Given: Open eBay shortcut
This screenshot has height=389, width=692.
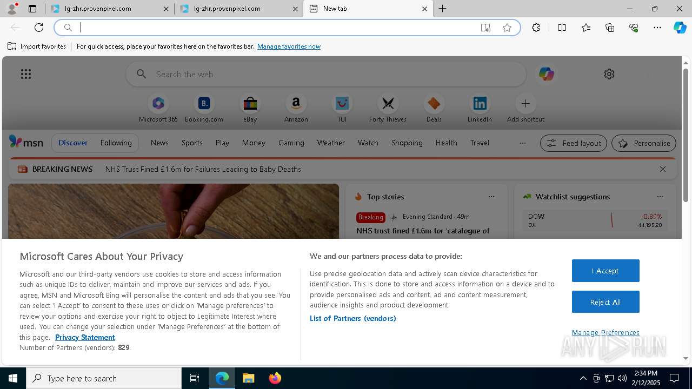Looking at the screenshot, I should coord(250,109).
